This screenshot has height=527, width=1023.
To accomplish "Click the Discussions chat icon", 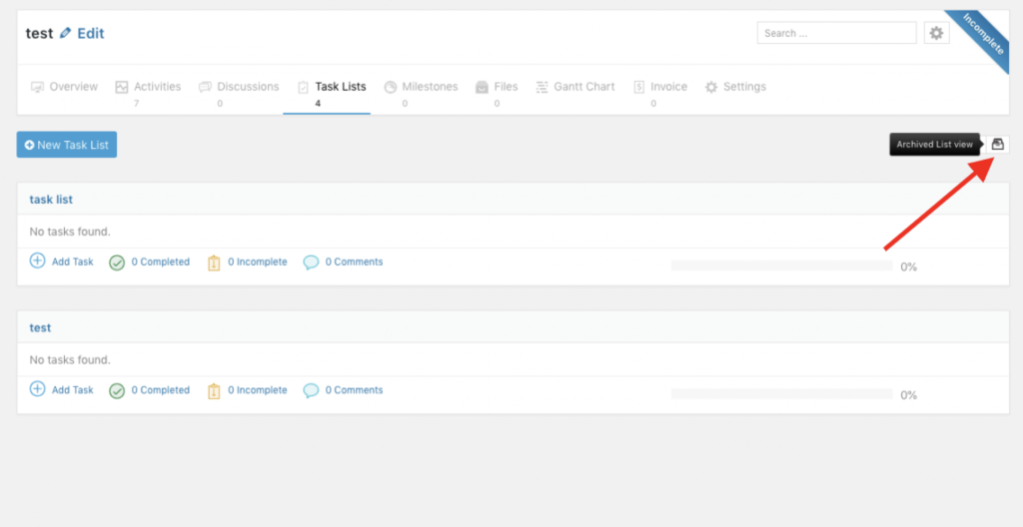I will [x=205, y=87].
